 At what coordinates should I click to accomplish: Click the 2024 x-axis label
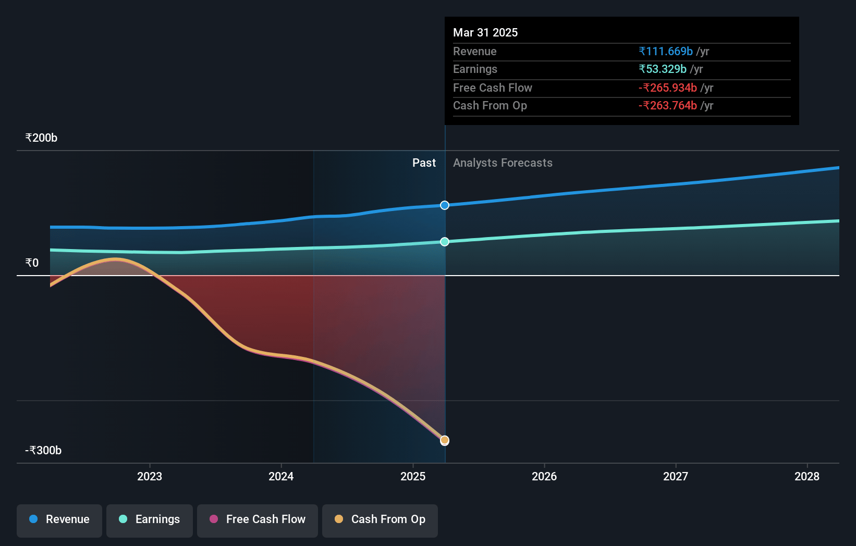click(281, 476)
